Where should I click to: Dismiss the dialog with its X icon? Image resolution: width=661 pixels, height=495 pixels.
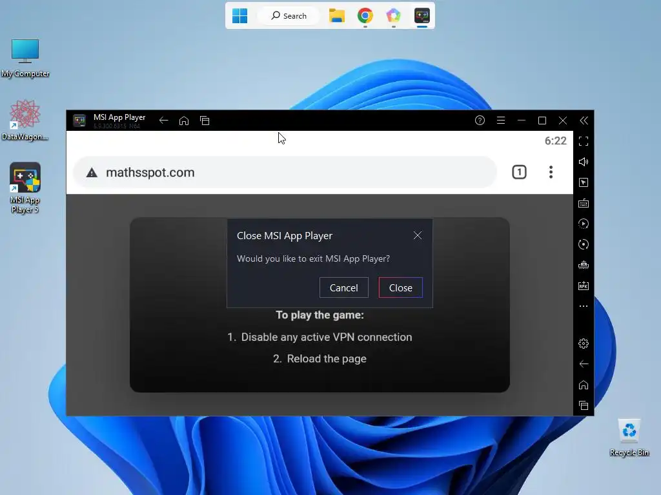pos(418,235)
